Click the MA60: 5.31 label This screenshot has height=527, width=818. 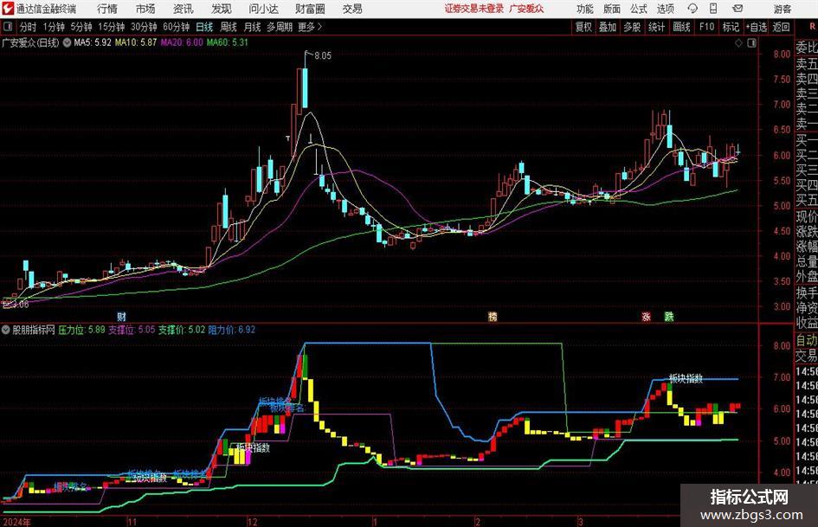[x=228, y=42]
